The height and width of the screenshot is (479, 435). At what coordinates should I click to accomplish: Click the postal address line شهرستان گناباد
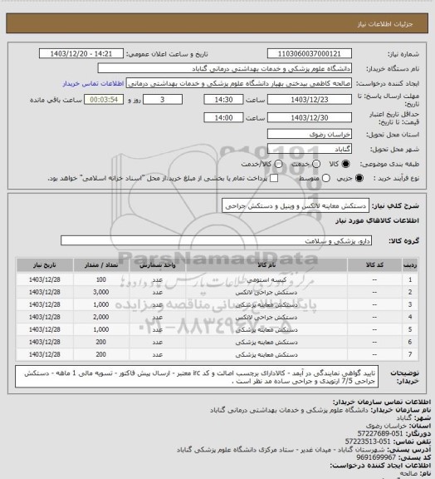coord(281,450)
